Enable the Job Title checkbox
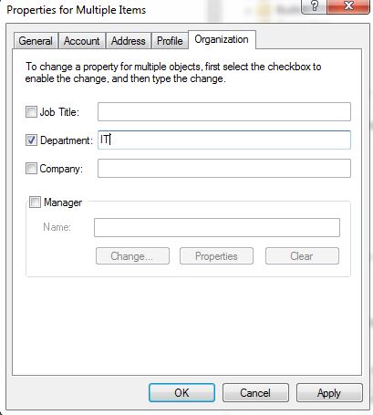Screen dimensions: 373x415 pyautogui.click(x=31, y=111)
